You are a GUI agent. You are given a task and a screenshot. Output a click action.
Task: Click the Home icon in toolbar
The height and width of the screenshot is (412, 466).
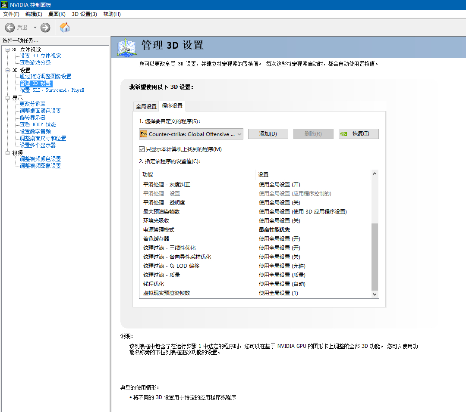tap(64, 27)
